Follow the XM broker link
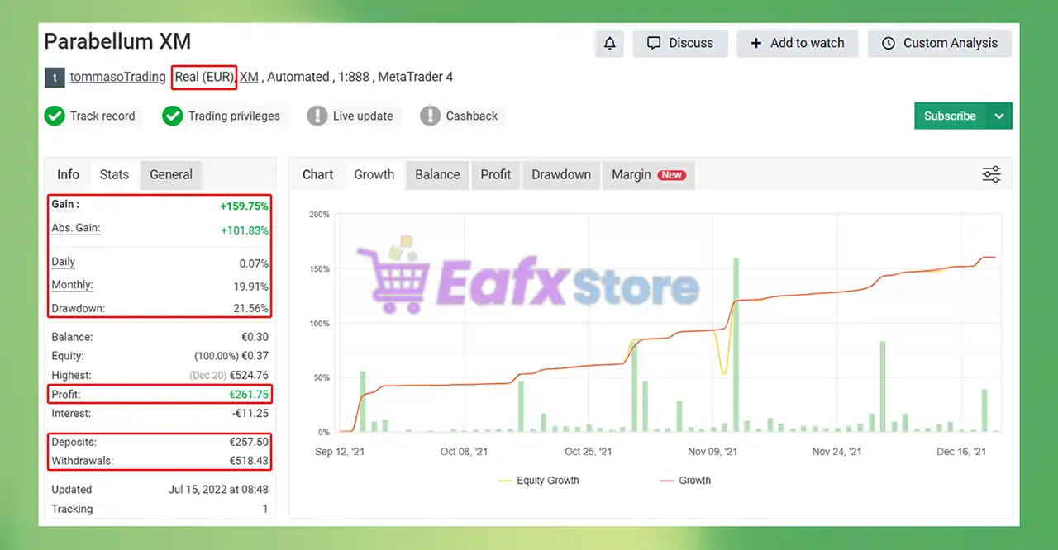 (249, 77)
